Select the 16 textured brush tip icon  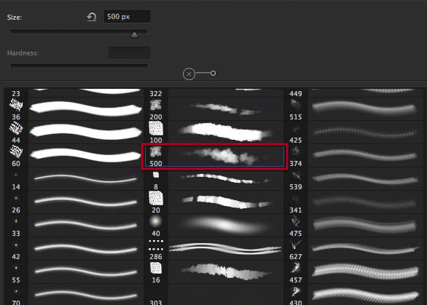pyautogui.click(x=156, y=268)
